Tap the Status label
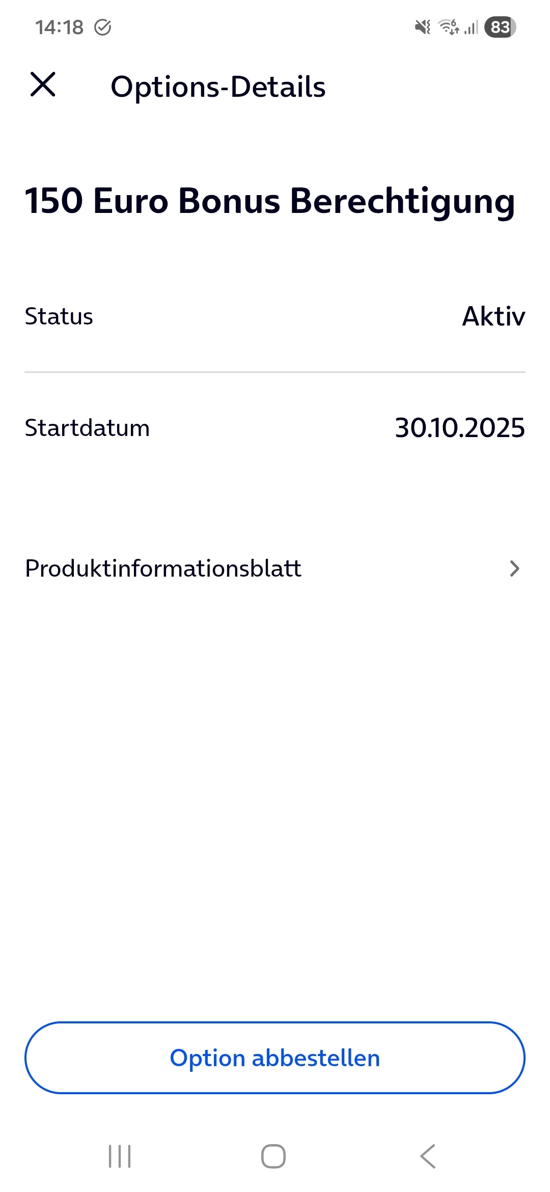This screenshot has width=550, height=1192. (x=59, y=316)
